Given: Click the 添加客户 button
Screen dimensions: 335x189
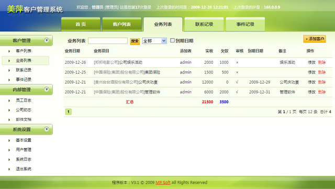Looking at the screenshot, I should [315, 39].
